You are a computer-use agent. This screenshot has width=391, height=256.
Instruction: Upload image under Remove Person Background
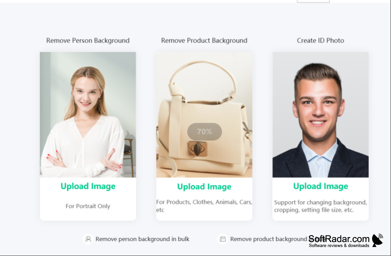tap(88, 186)
